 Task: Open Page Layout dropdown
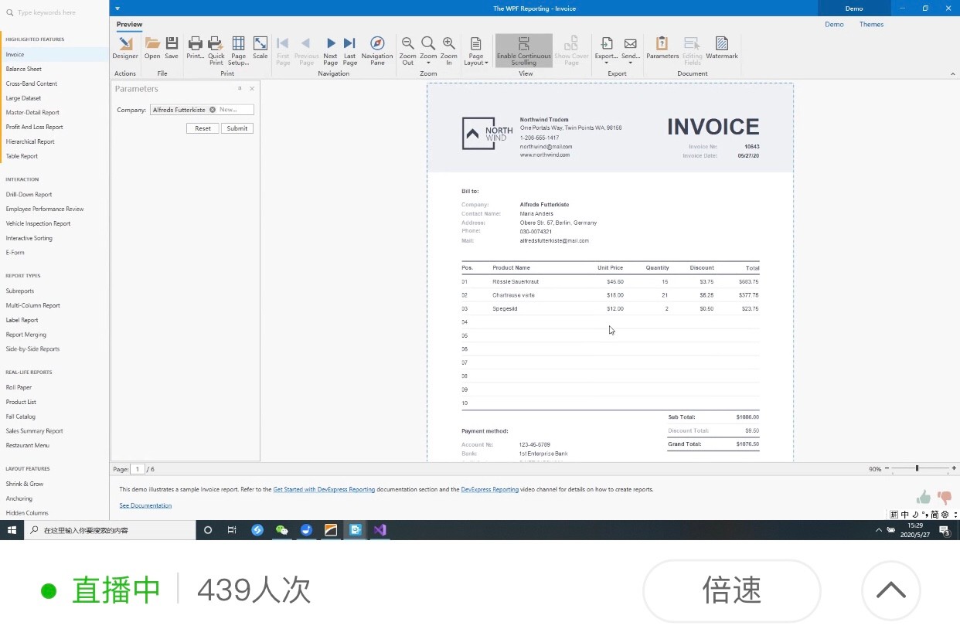click(x=476, y=51)
